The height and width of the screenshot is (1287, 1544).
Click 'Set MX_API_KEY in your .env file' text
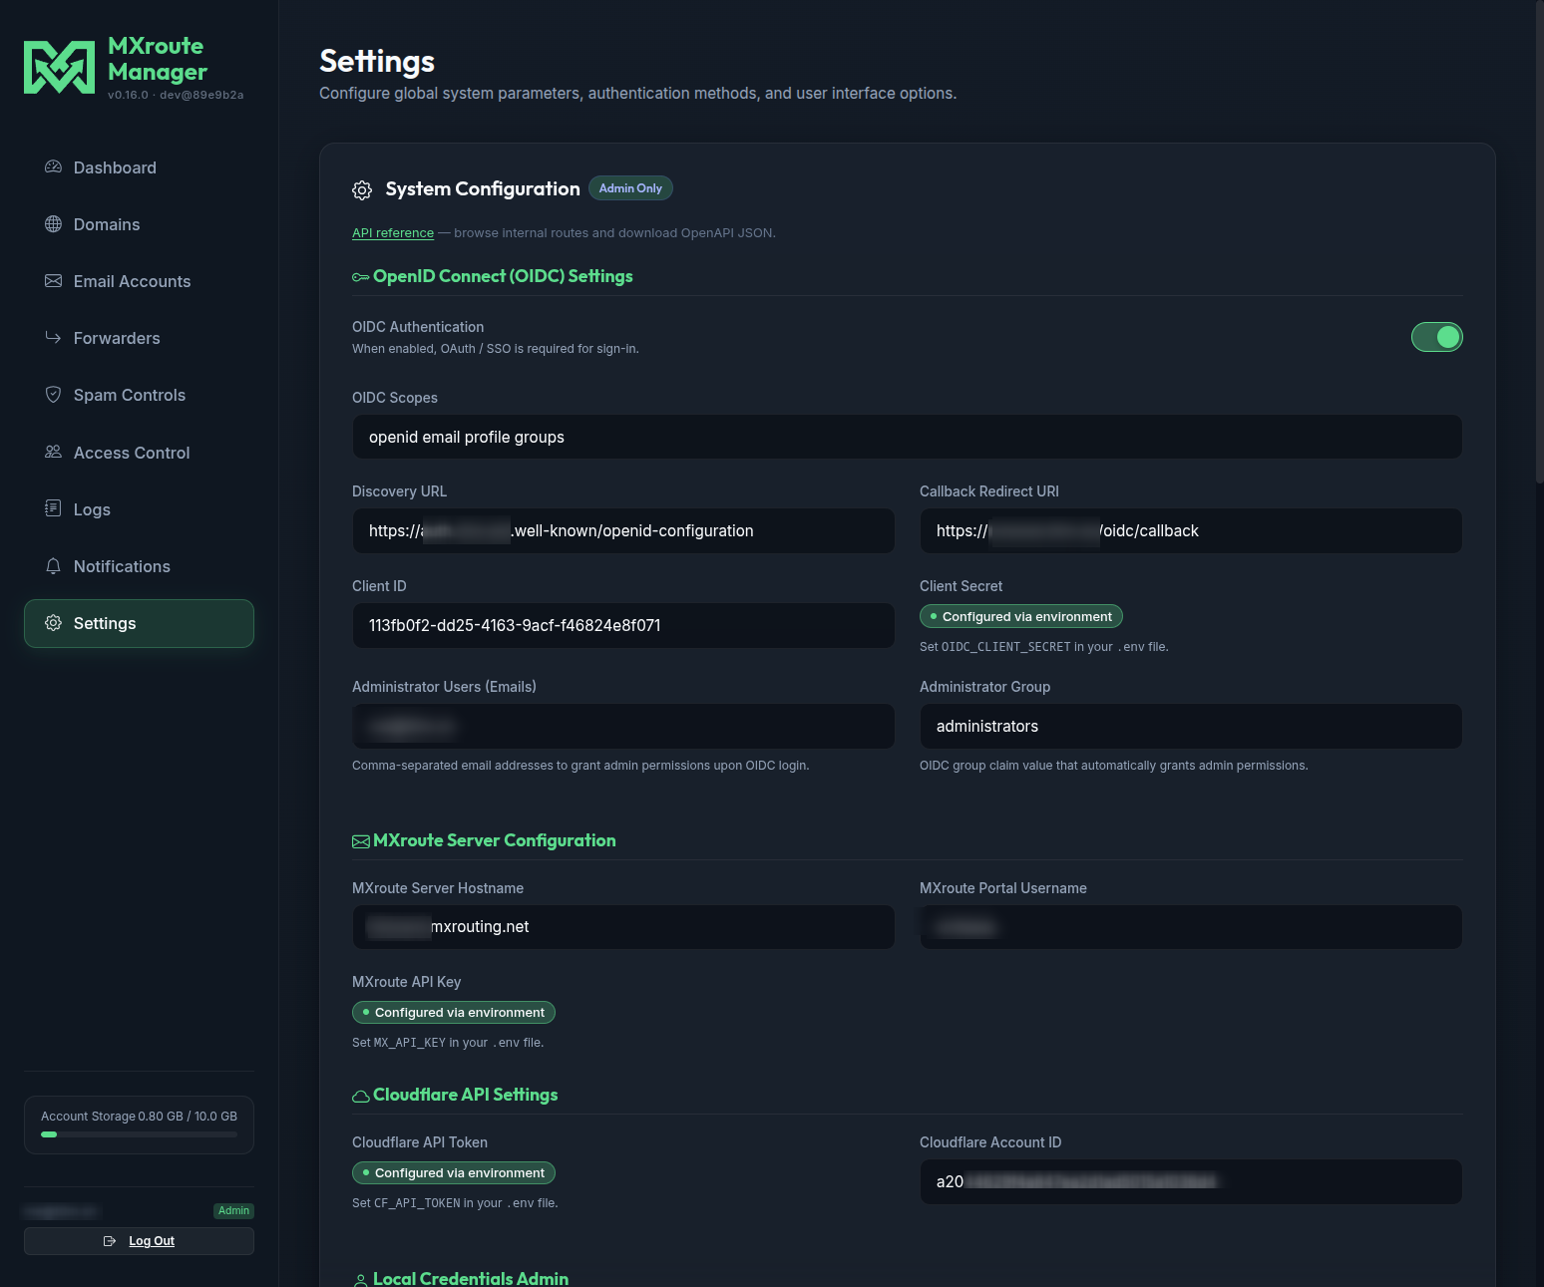click(x=448, y=1043)
